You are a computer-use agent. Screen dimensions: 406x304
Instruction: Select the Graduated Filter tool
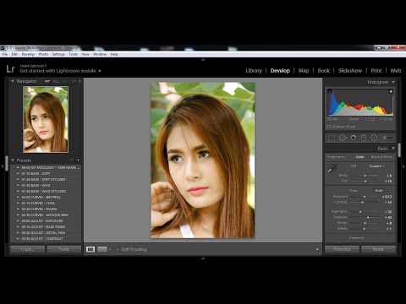click(364, 138)
